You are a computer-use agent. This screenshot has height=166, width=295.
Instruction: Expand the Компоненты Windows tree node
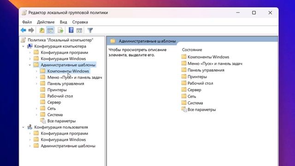coord(36,71)
